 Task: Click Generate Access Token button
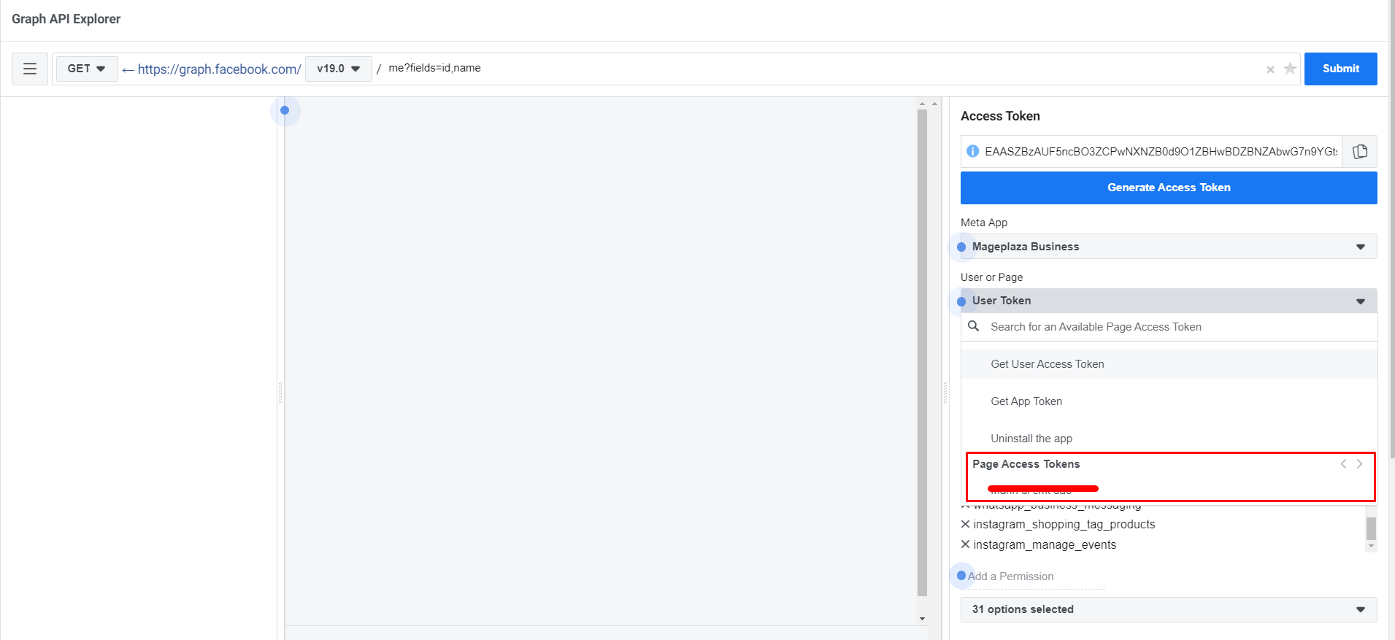pos(1168,188)
